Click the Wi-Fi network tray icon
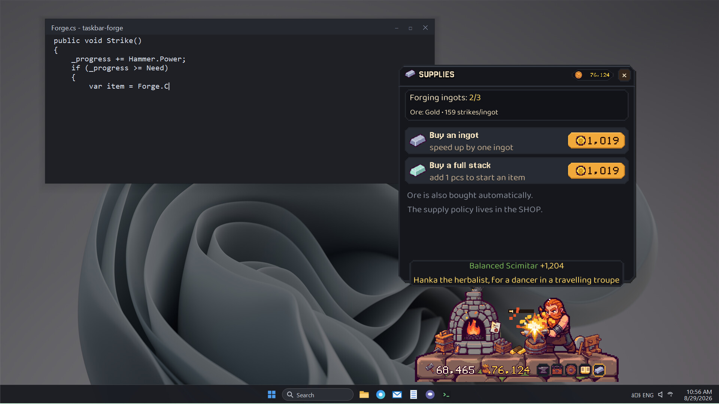The height and width of the screenshot is (404, 719). (670, 395)
